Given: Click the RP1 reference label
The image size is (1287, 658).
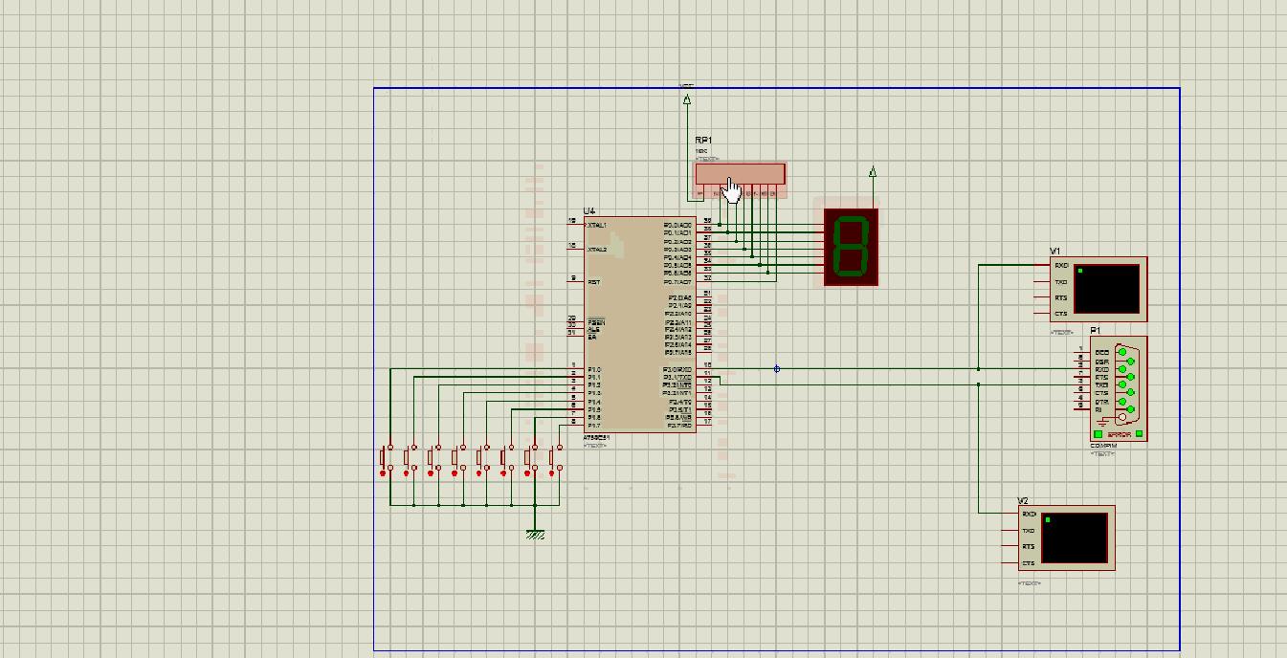Looking at the screenshot, I should point(703,141).
